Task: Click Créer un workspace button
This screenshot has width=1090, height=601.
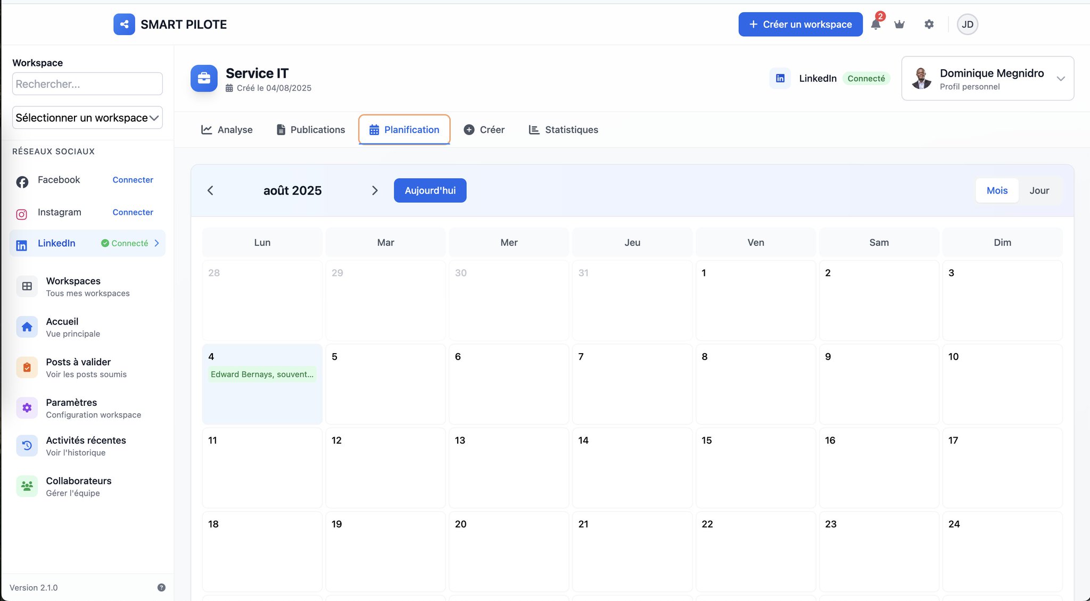Action: tap(800, 24)
